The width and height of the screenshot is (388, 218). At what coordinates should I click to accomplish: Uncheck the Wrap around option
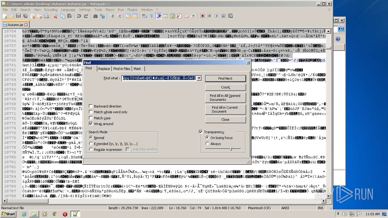click(x=101, y=124)
